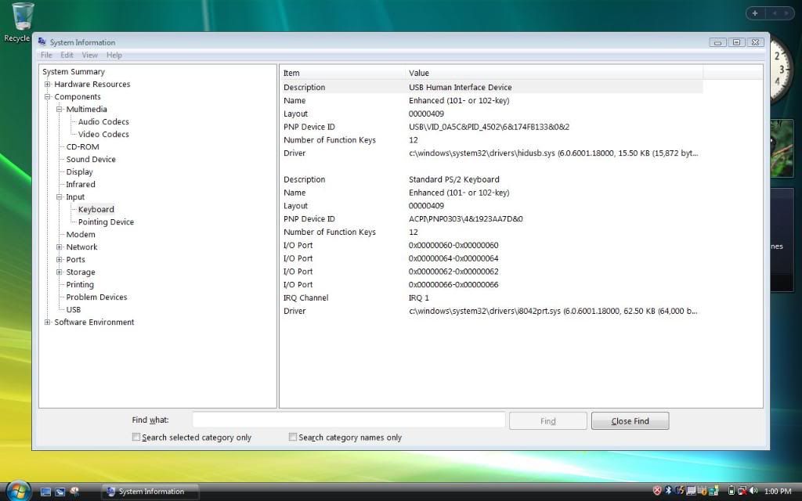Click the red security shield tray icon
The image size is (802, 501).
point(657,491)
